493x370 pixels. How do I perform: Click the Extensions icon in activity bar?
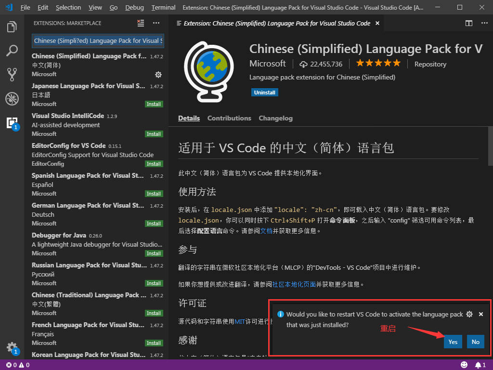tap(12, 123)
